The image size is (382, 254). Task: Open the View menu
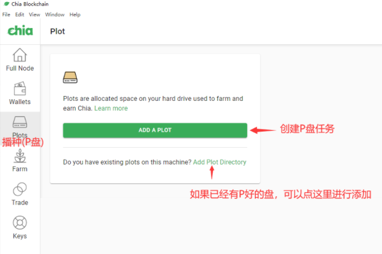tap(34, 15)
